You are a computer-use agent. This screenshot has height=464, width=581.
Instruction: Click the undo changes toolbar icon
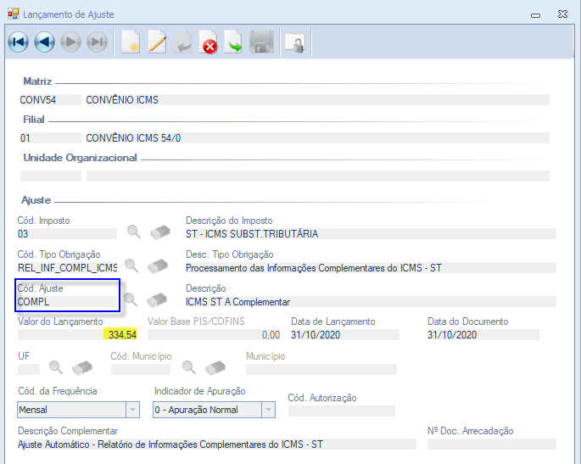pos(182,42)
